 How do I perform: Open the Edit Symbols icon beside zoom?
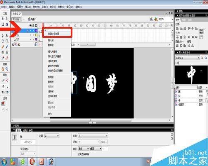tap(156, 19)
